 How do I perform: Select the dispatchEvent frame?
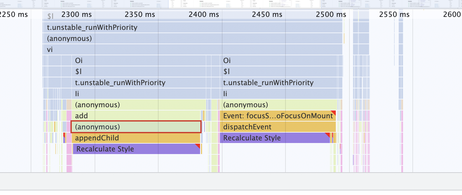pos(278,127)
